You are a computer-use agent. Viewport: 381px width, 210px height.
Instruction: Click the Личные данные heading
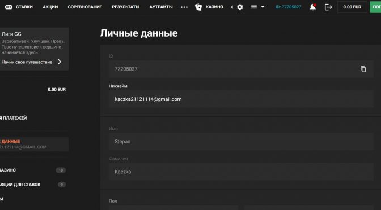pyautogui.click(x=139, y=33)
